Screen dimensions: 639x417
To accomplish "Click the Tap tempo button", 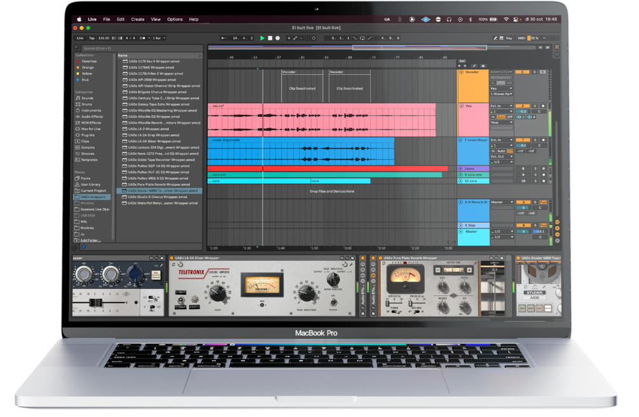I will click(x=92, y=38).
